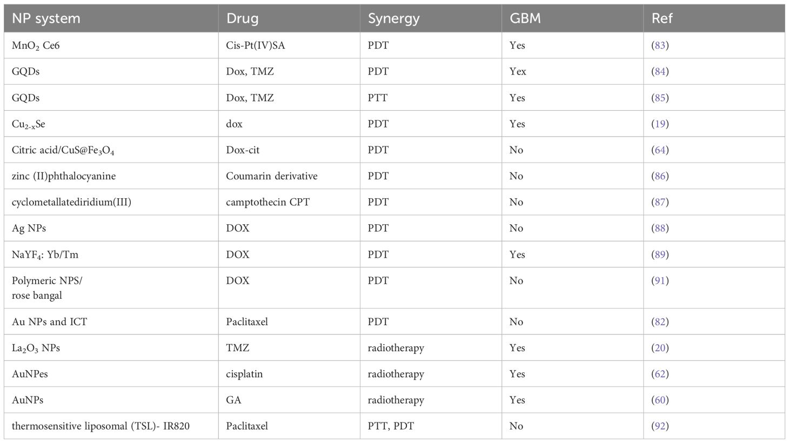The width and height of the screenshot is (789, 443).
Task: Select the Synergy column header
Action: pyautogui.click(x=393, y=18)
